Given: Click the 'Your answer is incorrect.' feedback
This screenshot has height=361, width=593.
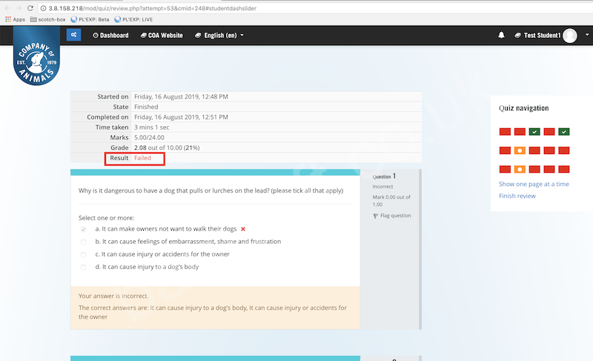Looking at the screenshot, I should 113,296.
